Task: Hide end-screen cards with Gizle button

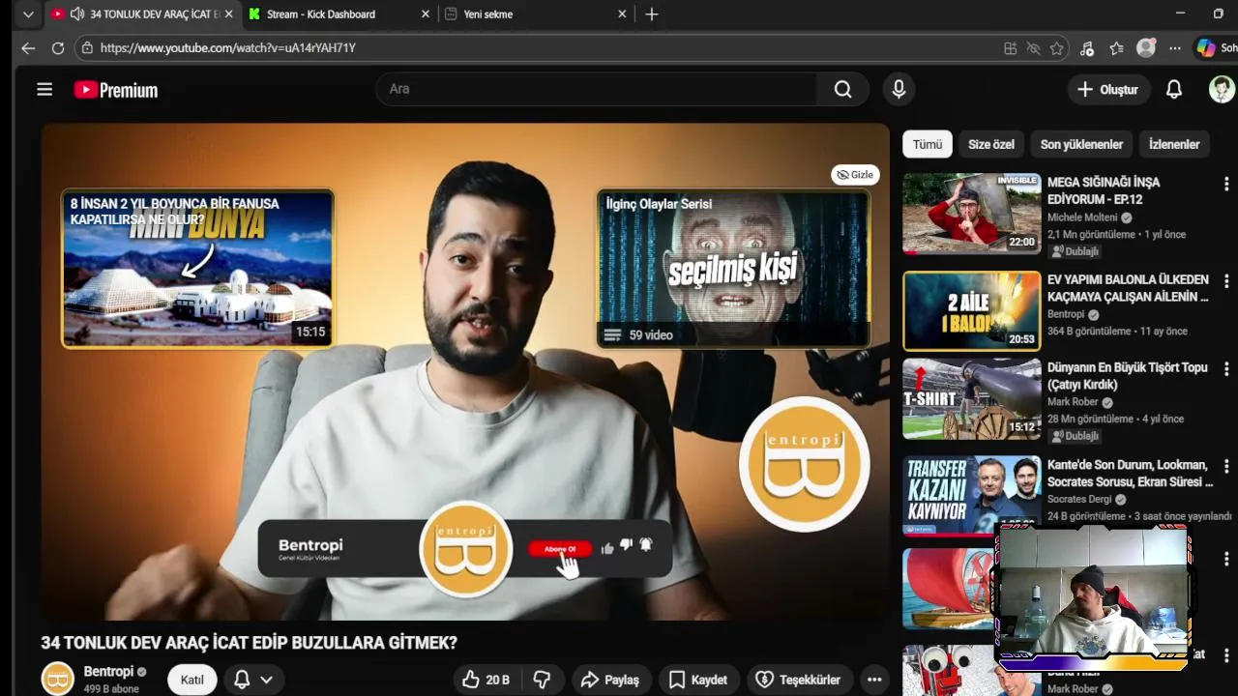Action: tap(855, 175)
